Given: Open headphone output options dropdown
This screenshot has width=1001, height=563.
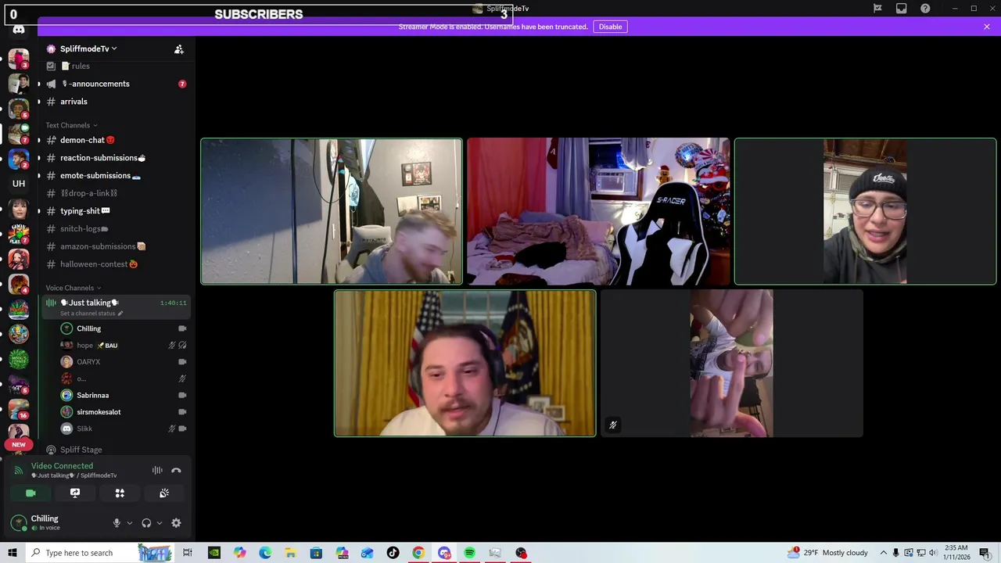Looking at the screenshot, I should tap(160, 523).
